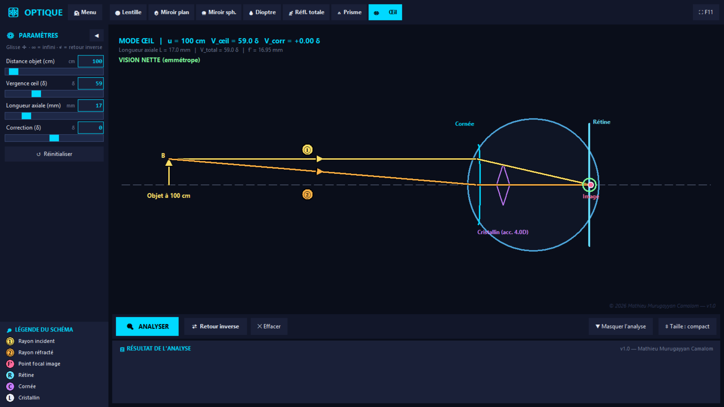Viewport: 724px width, 407px height.
Task: Click the ray marker 2 on the diagram
Action: click(307, 195)
